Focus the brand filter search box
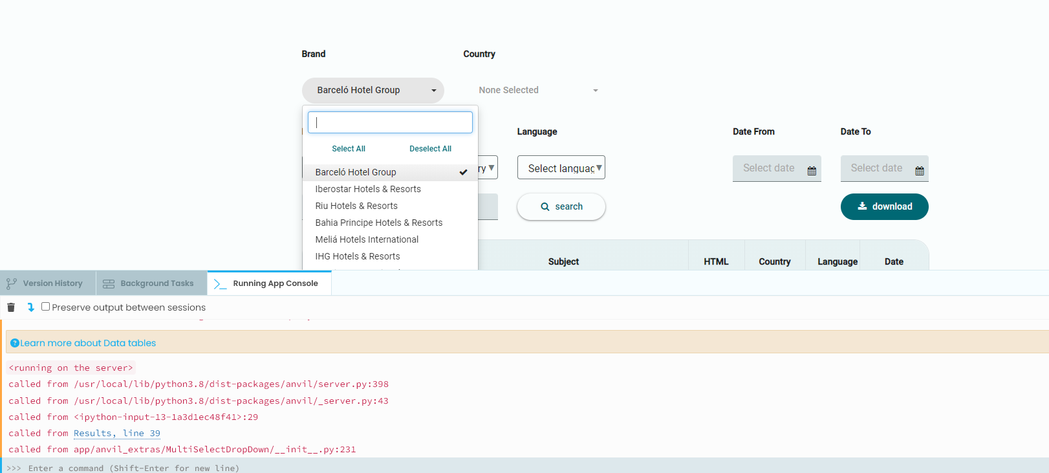The width and height of the screenshot is (1049, 473). click(x=390, y=122)
